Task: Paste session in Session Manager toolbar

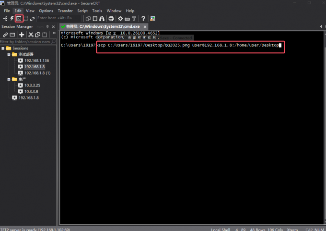Action: click(x=45, y=35)
